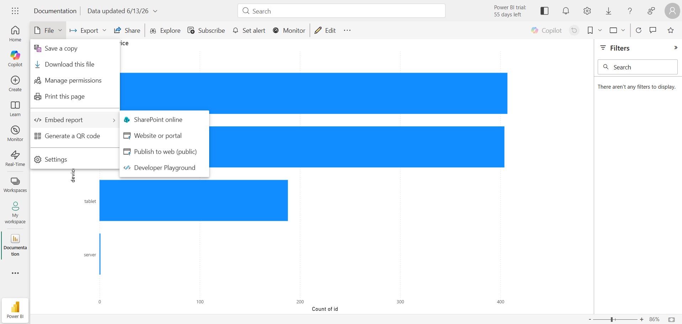Click the bookmark icon
The image size is (682, 324).
[x=590, y=30]
